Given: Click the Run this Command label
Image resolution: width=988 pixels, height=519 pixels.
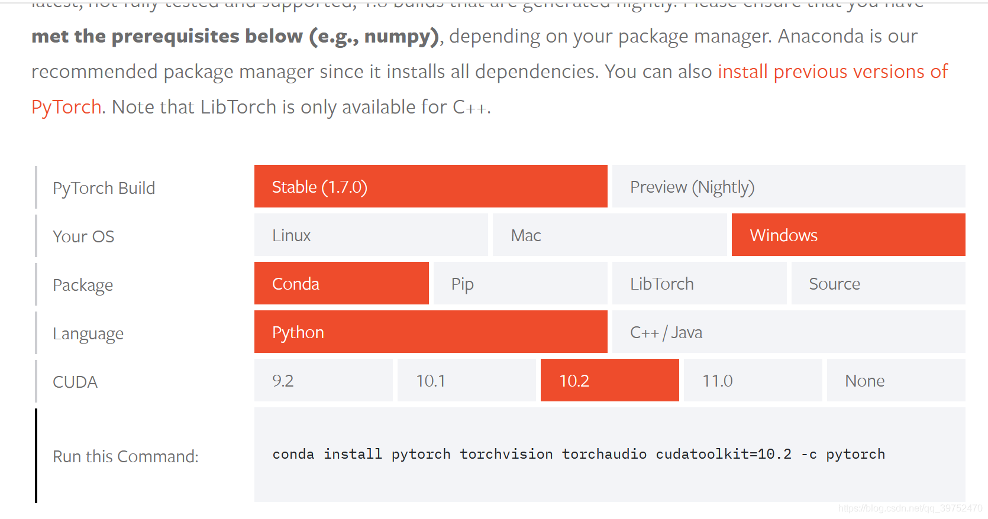Looking at the screenshot, I should tap(125, 456).
